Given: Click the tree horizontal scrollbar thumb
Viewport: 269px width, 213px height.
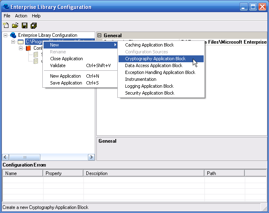Looking at the screenshot, I should [25, 157].
